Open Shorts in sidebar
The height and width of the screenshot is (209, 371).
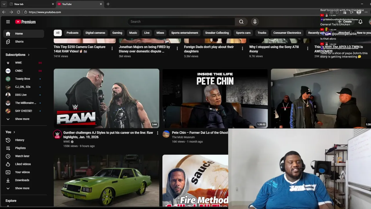(x=24, y=42)
